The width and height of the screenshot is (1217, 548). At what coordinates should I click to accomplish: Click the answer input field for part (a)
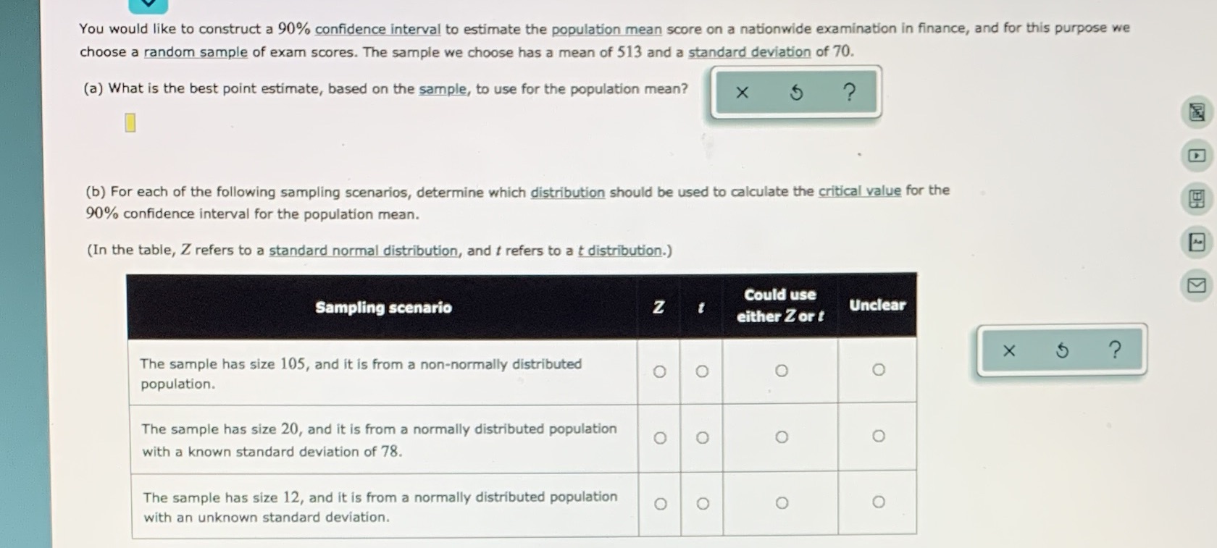[x=130, y=124]
